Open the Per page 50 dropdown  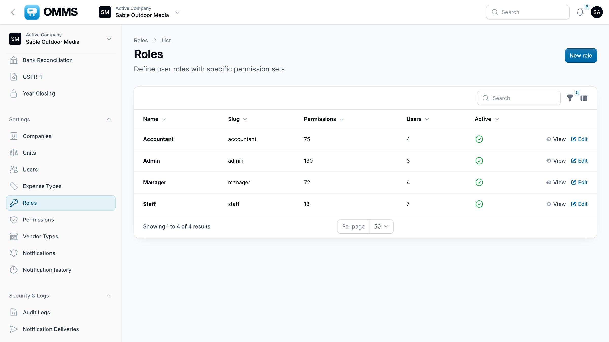(x=381, y=226)
